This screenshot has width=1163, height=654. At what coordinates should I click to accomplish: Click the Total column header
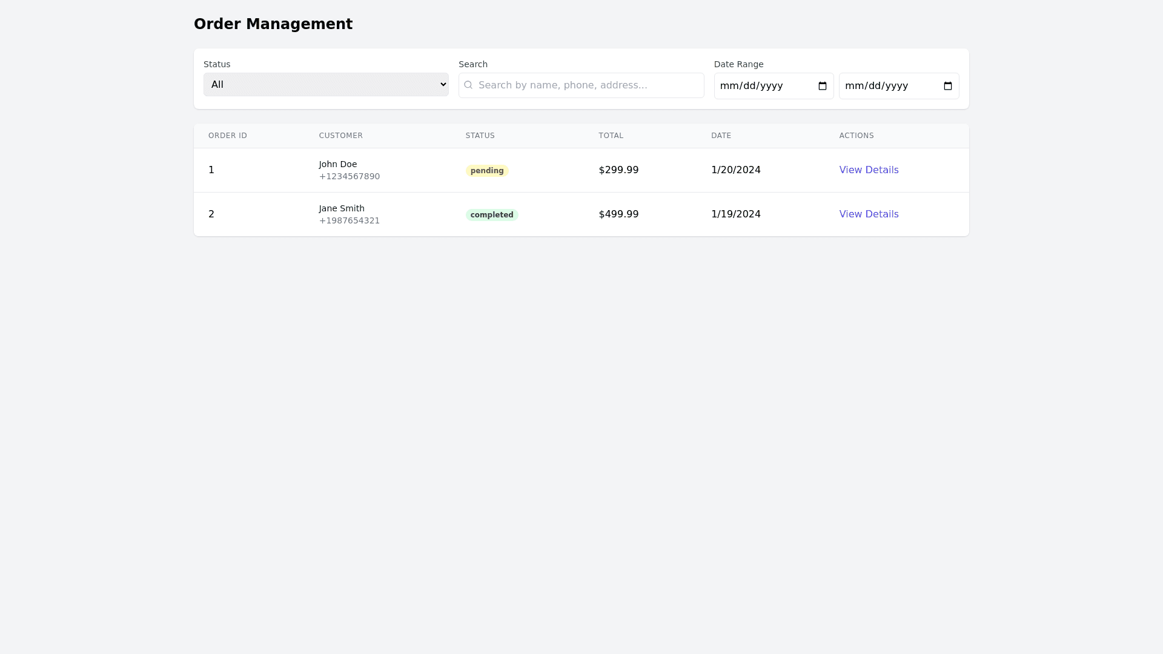pos(611,136)
